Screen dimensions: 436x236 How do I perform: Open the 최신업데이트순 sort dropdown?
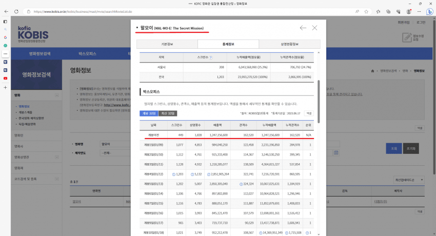[409, 180]
